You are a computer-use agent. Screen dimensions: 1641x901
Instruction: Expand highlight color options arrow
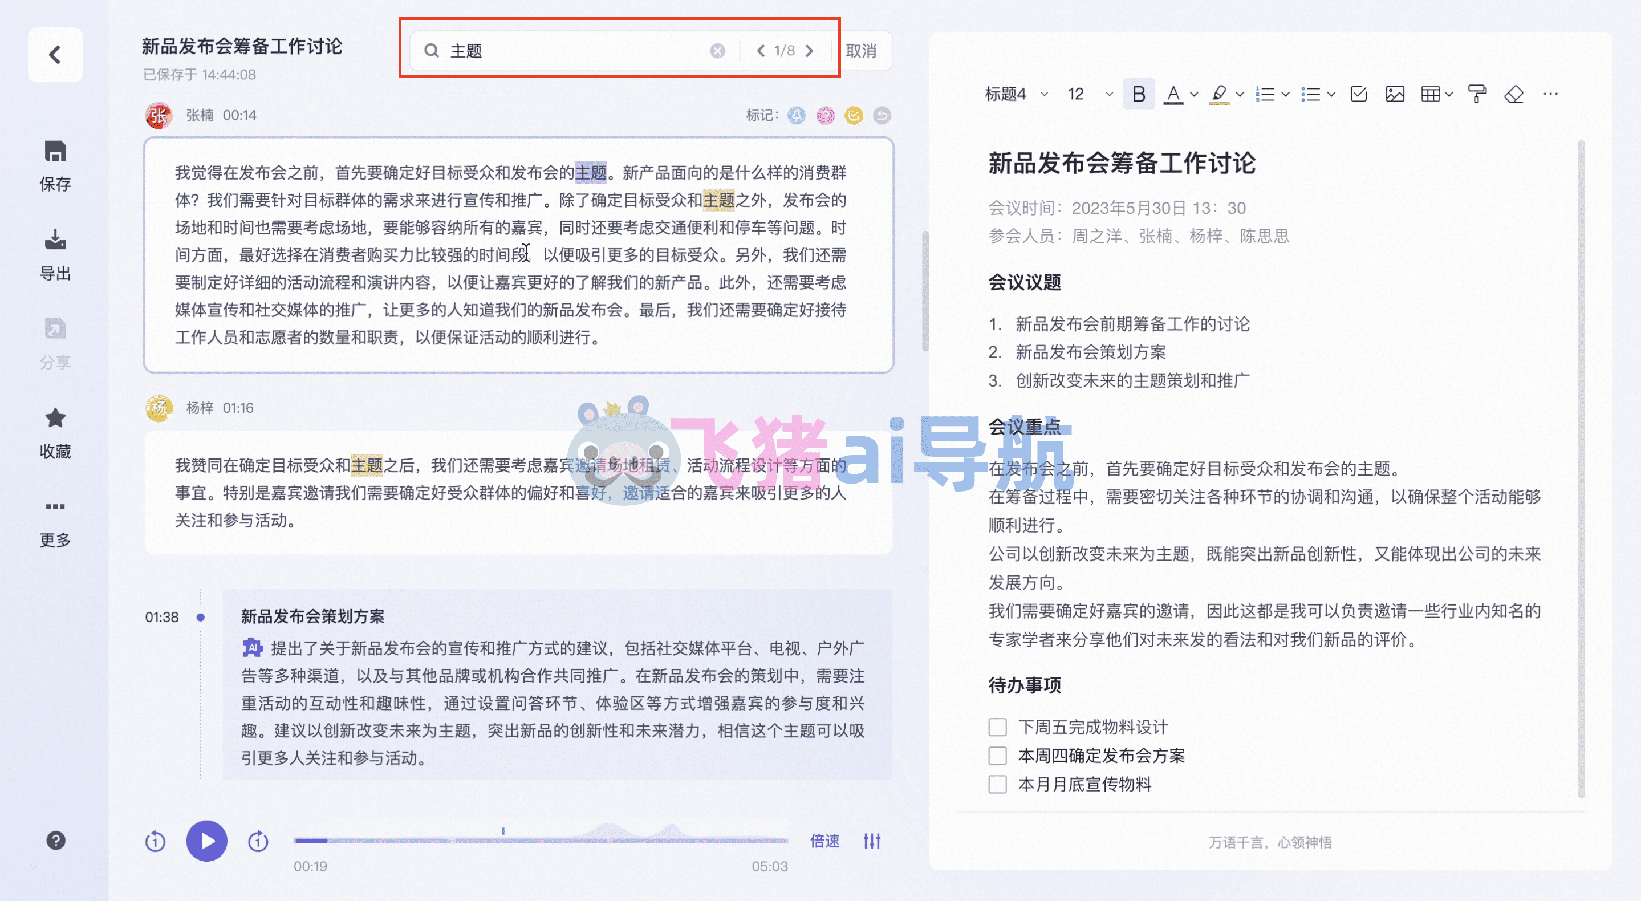(1240, 95)
